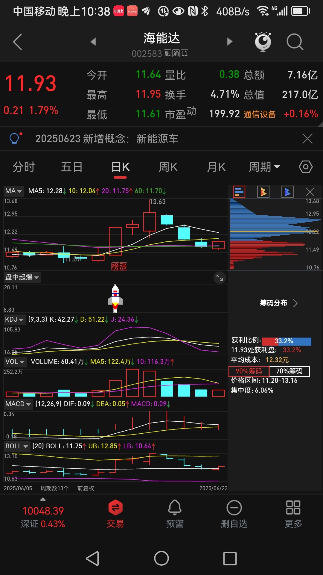Expand the index bar up arrow
323x575 pixels.
tap(43, 499)
